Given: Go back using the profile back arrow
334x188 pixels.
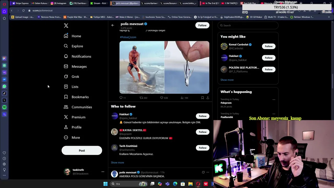Looking at the screenshot, I should click(113, 25).
